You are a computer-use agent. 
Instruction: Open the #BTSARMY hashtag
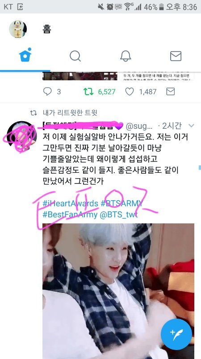coord(121,203)
